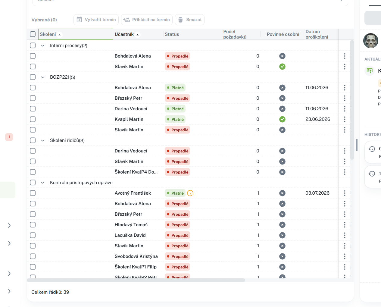Open kebab menu for Avotný František row
This screenshot has width=381, height=307.
(345, 193)
